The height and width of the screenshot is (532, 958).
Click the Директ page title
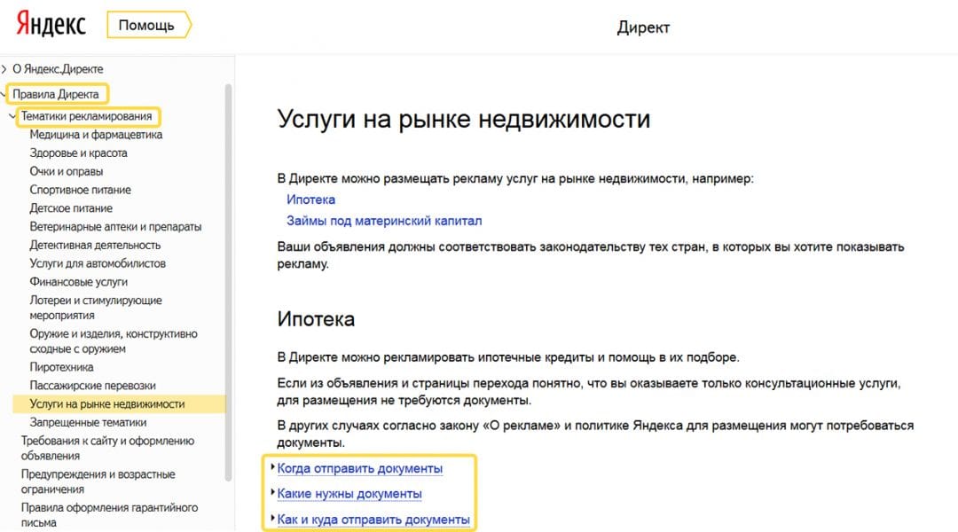645,27
